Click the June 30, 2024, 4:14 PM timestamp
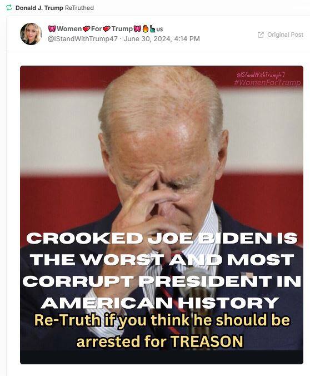310x376 pixels. [x=162, y=39]
